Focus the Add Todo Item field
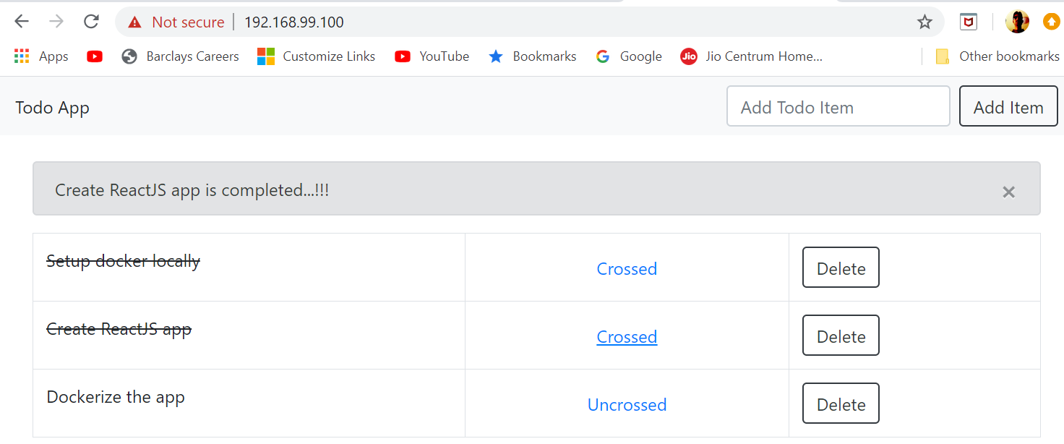Viewport: 1064px width, 444px height. (838, 107)
